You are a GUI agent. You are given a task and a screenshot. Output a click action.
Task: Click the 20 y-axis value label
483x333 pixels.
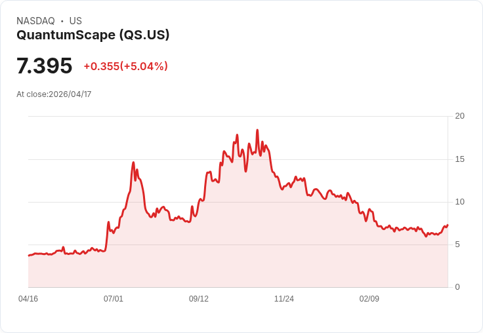[460, 116]
